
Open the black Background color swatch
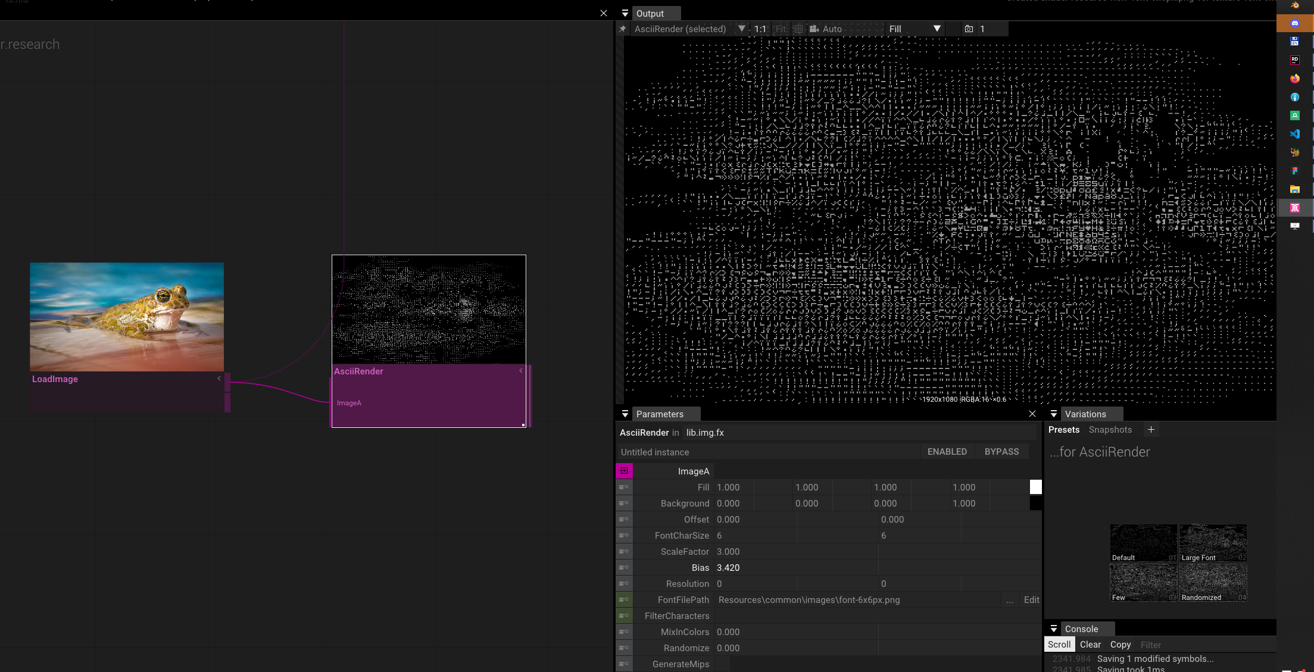(1035, 503)
